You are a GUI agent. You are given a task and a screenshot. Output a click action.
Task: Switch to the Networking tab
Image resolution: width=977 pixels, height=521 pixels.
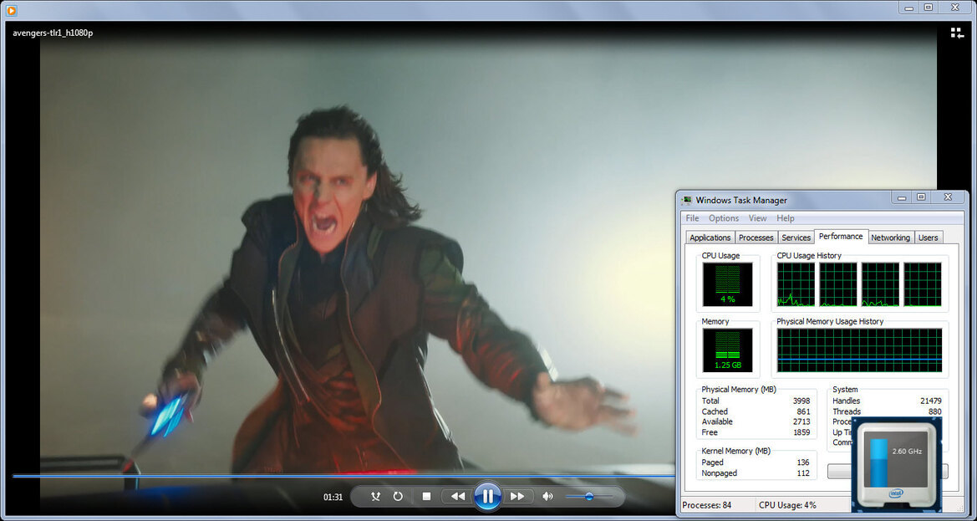pyautogui.click(x=890, y=238)
